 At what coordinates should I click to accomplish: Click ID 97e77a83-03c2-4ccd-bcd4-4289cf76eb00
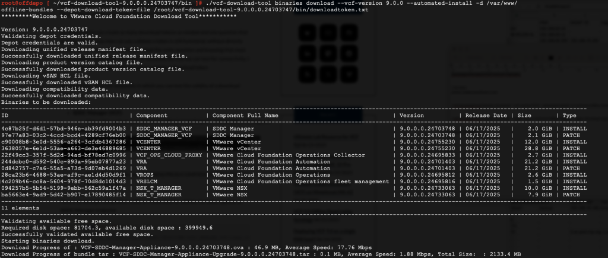point(64,135)
